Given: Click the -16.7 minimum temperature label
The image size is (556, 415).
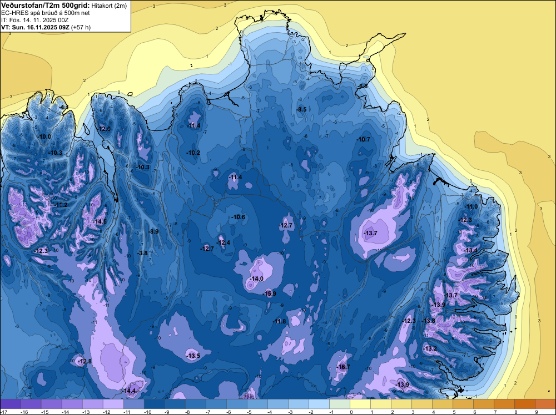Looking at the screenshot, I should (343, 367).
